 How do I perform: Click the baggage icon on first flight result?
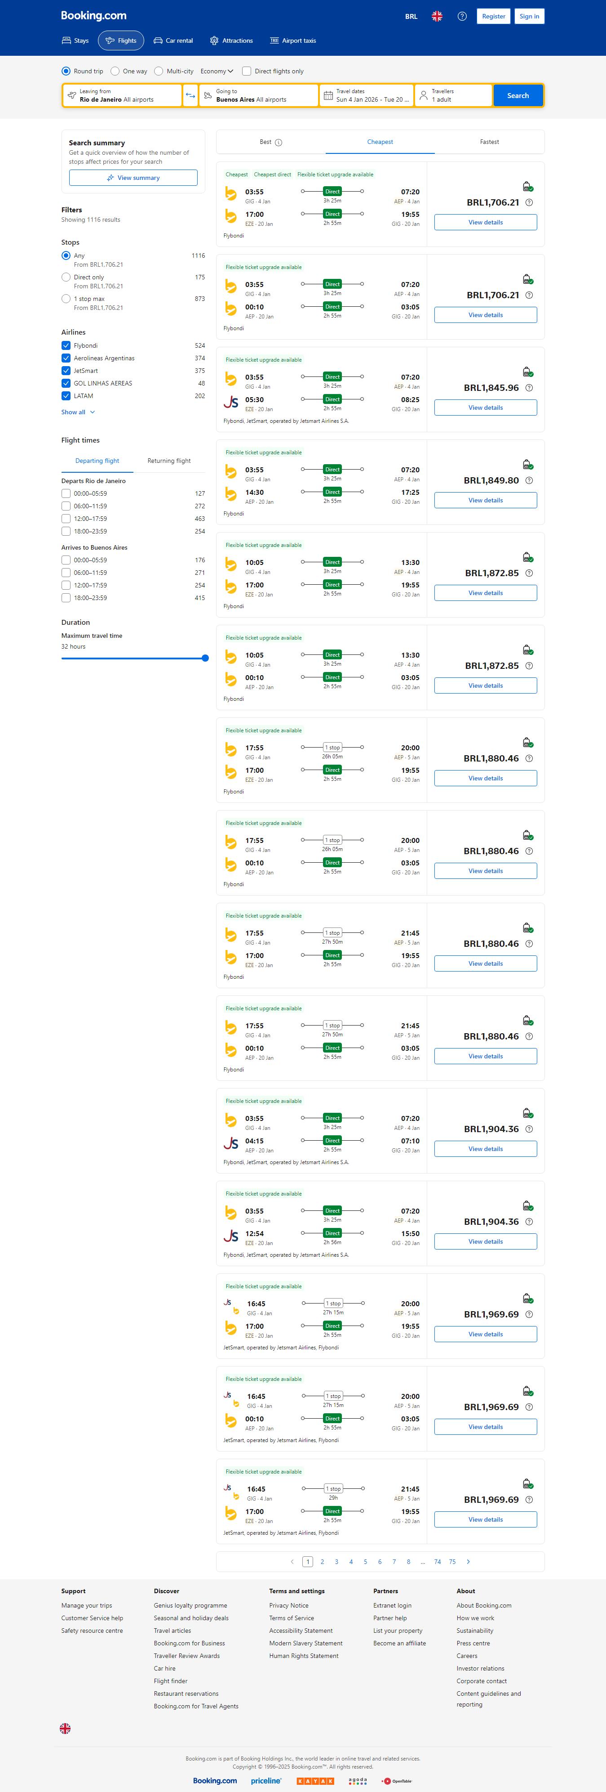coord(527,186)
